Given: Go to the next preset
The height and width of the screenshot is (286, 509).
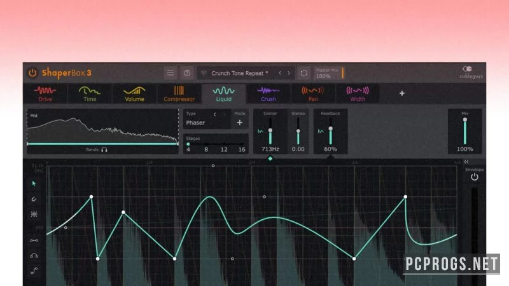Looking at the screenshot, I should click(289, 73).
